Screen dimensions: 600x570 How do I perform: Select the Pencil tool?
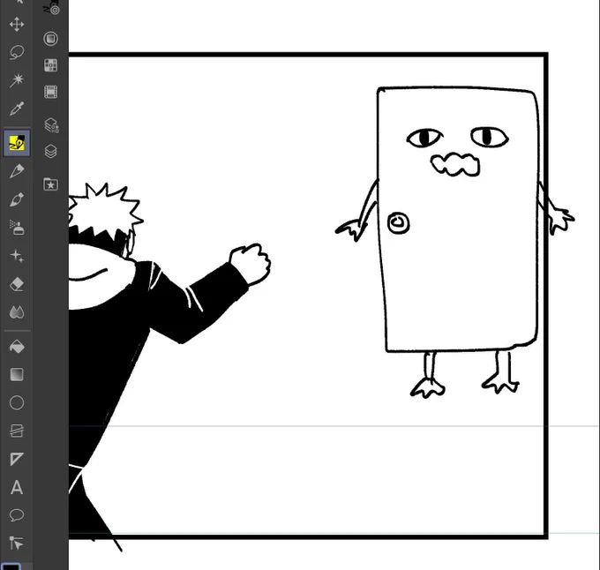pyautogui.click(x=17, y=171)
